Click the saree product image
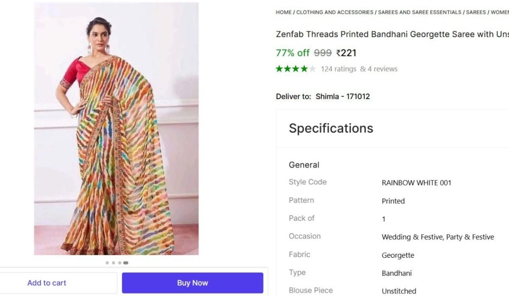The image size is (509, 296). [116, 129]
